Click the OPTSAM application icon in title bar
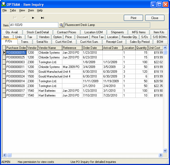The image size is (170, 165). coord(4,4)
